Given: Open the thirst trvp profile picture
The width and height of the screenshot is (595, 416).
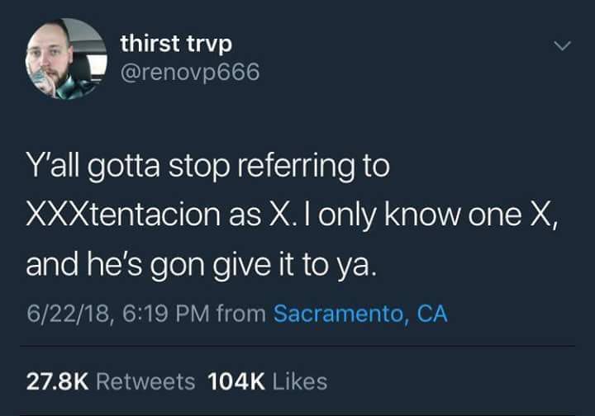Looking at the screenshot, I should pos(66,59).
